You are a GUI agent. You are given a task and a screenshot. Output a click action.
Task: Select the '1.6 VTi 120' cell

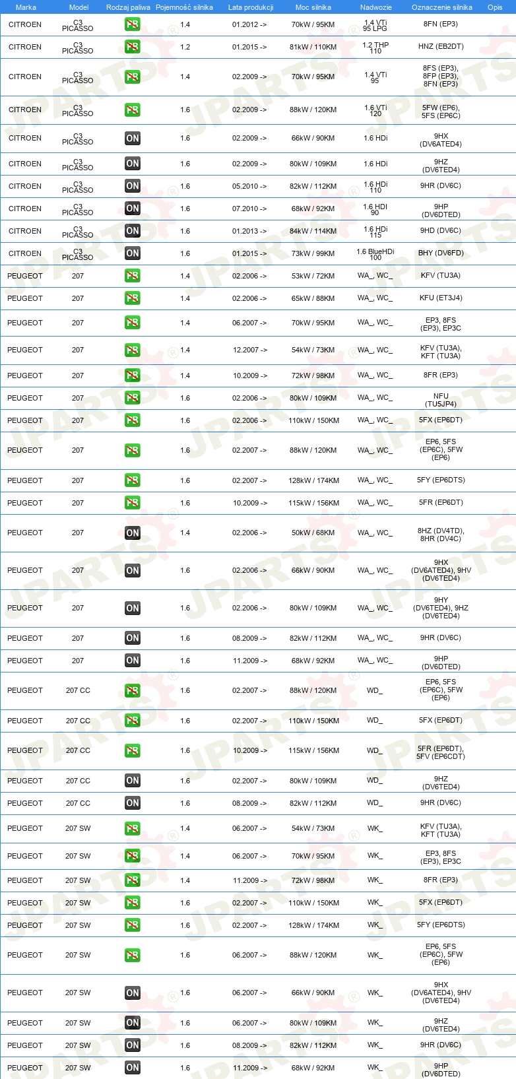[375, 110]
